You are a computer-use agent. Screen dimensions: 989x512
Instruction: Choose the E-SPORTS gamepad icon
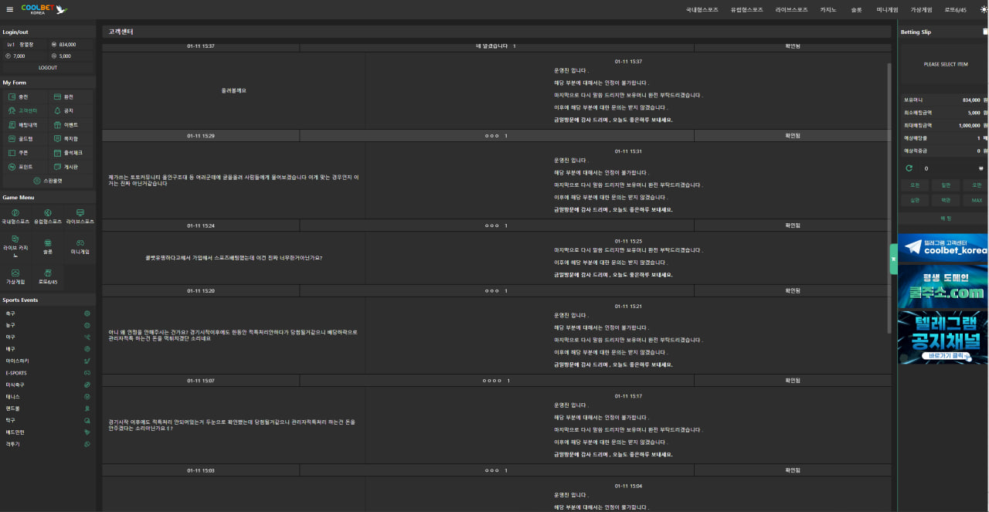tap(87, 373)
